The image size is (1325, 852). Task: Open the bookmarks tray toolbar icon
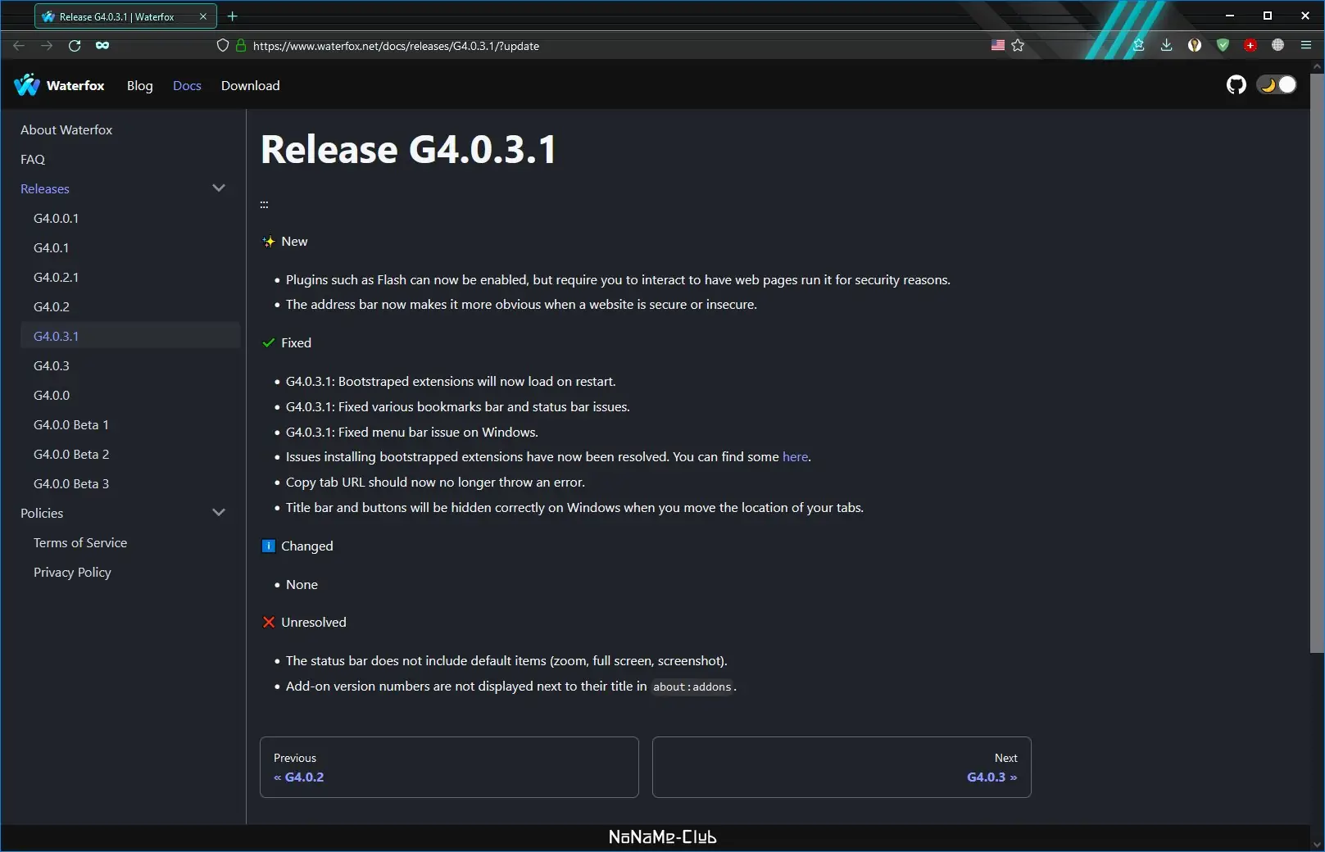coord(1138,45)
